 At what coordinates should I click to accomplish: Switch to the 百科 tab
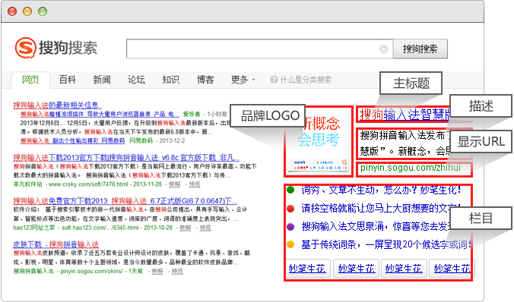pyautogui.click(x=67, y=80)
